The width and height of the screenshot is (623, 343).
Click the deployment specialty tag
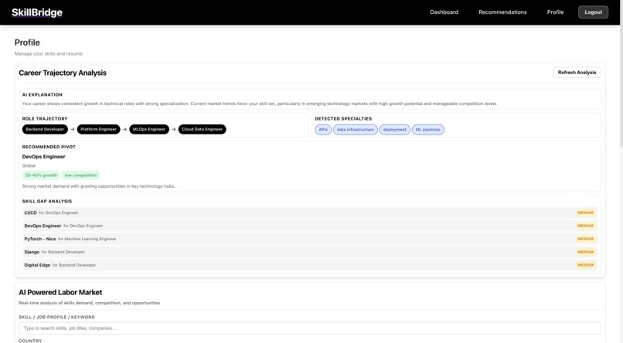[394, 130]
